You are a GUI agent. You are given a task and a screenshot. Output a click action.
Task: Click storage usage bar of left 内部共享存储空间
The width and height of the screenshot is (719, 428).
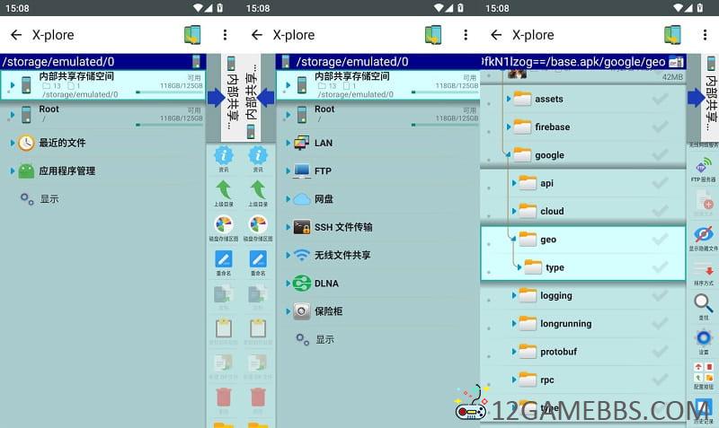(170, 92)
